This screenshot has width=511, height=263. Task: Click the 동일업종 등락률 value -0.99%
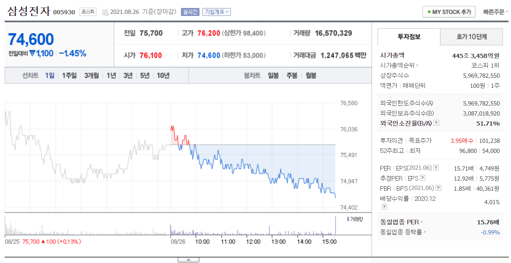[x=490, y=232]
